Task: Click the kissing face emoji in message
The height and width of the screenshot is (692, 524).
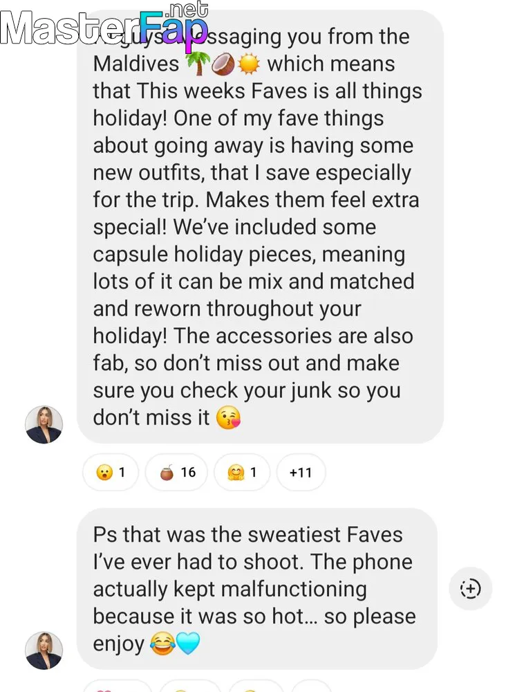Action: (228, 417)
